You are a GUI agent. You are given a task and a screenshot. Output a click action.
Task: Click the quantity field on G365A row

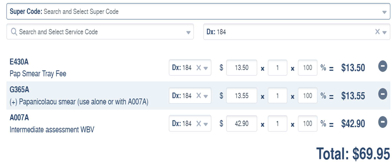[x=278, y=96]
